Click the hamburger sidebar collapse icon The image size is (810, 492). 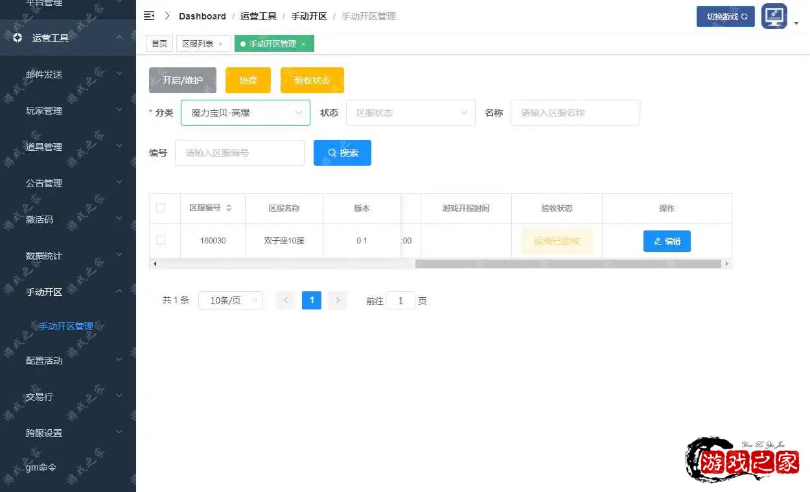149,16
